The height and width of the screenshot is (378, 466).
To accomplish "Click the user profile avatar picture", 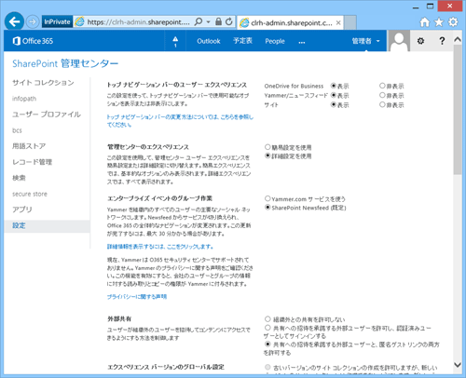I will (x=399, y=41).
